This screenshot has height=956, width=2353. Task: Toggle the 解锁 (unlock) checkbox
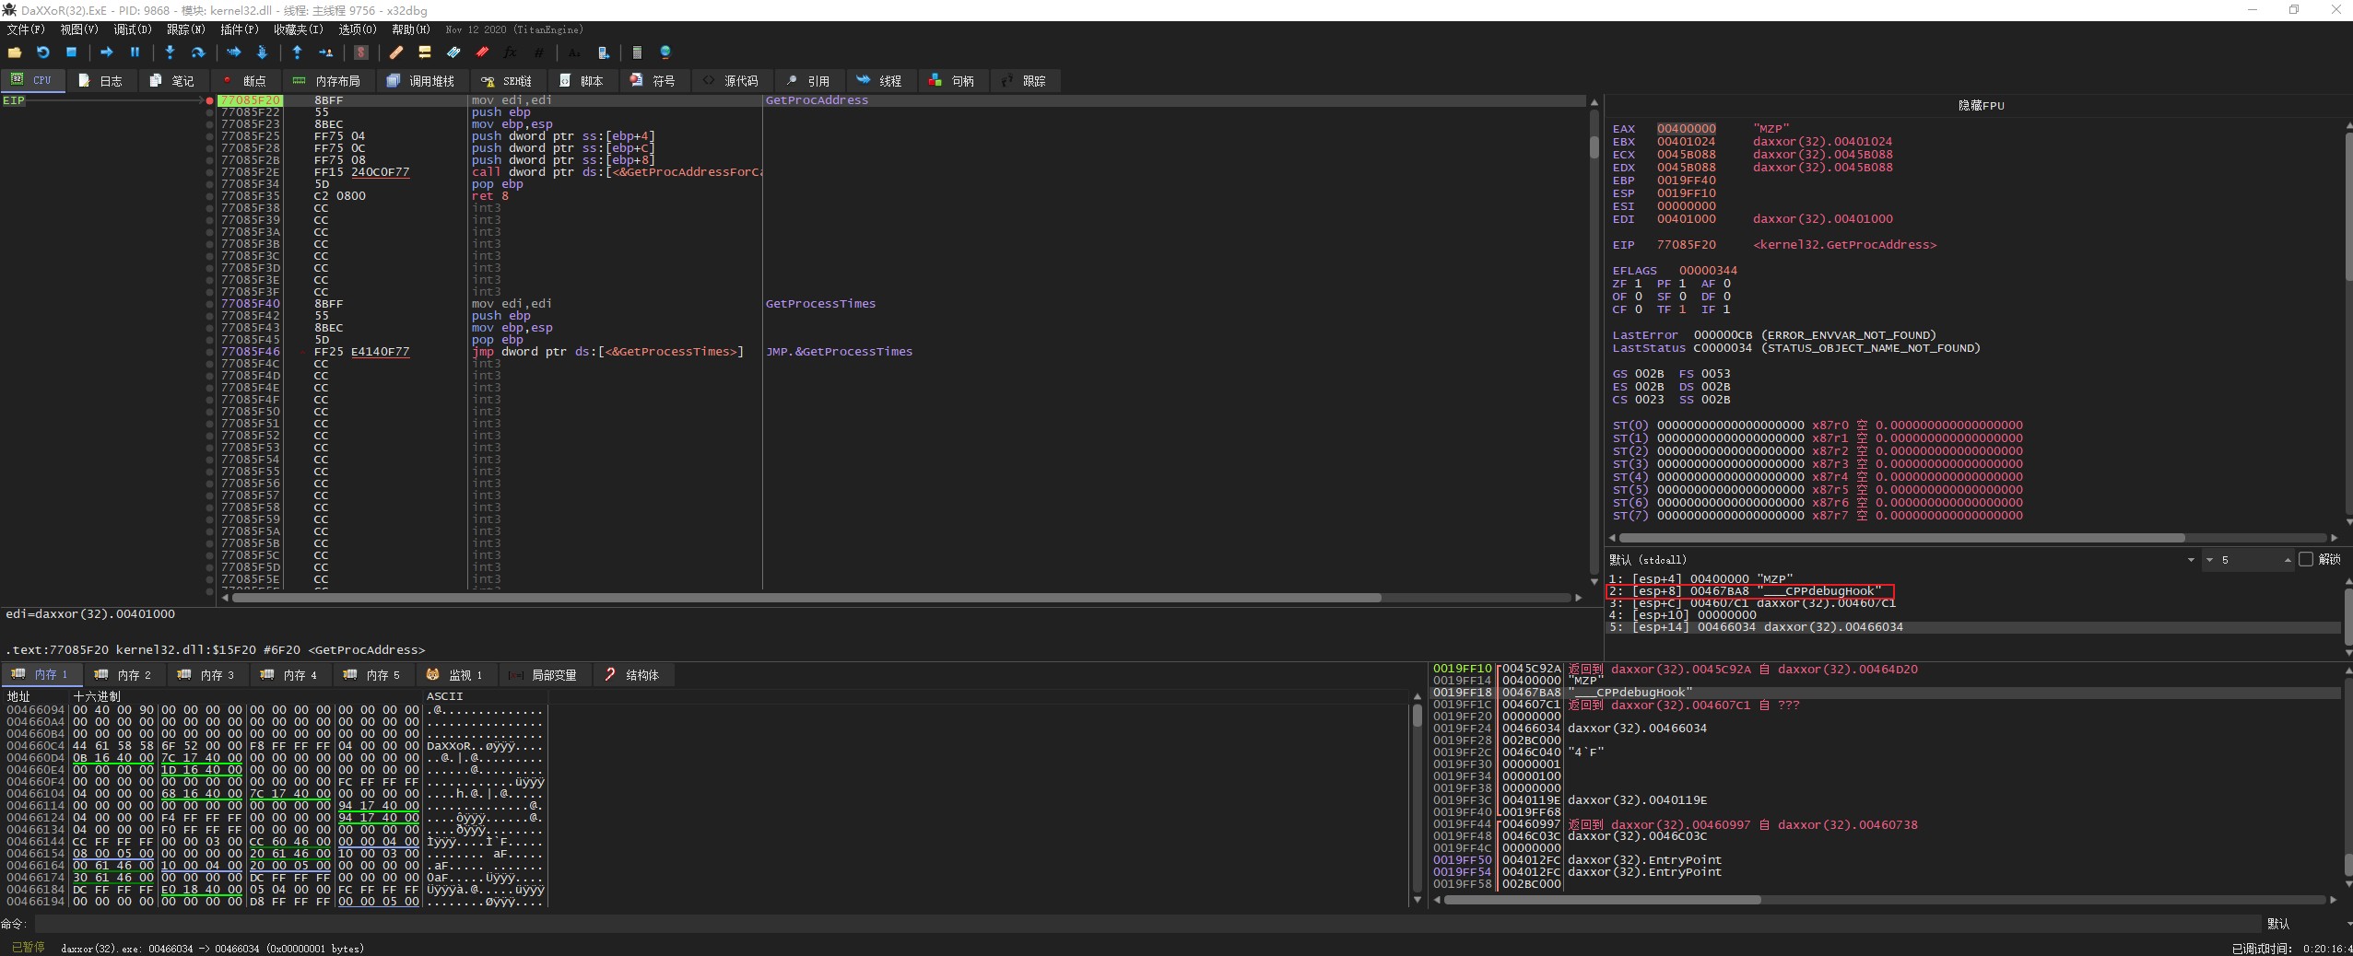(2306, 559)
